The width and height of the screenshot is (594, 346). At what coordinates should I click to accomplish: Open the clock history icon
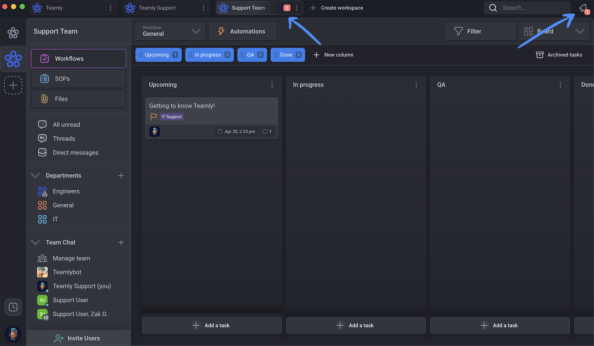pos(13,307)
